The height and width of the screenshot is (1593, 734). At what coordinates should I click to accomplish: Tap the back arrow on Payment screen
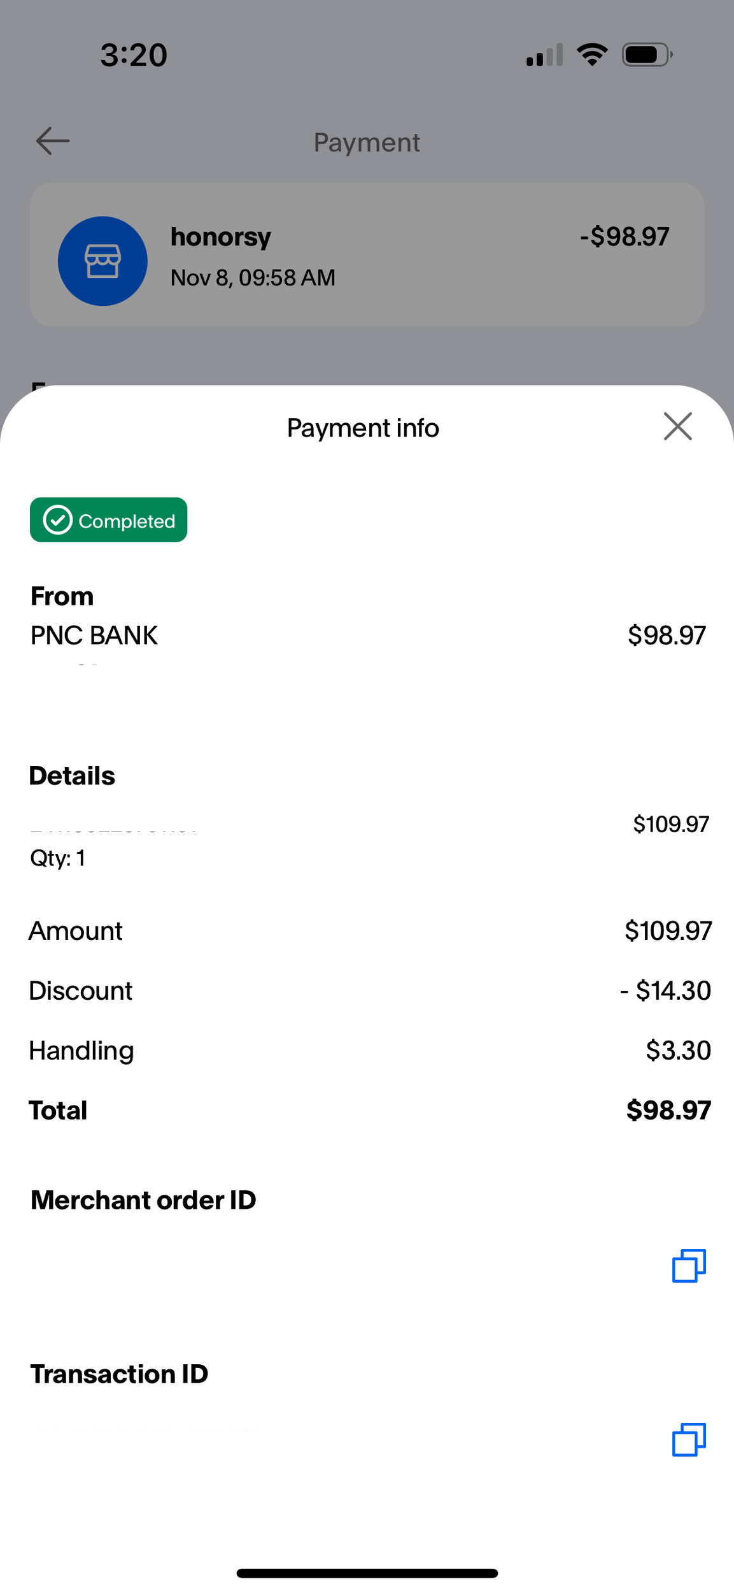53,141
